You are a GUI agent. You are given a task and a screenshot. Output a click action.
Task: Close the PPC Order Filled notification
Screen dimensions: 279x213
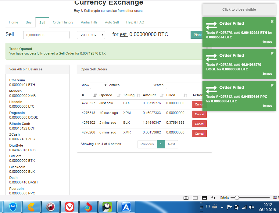(x=272, y=85)
